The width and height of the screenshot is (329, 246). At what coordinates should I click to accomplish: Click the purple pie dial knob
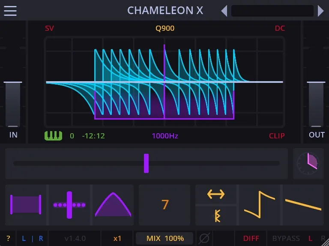308,164
